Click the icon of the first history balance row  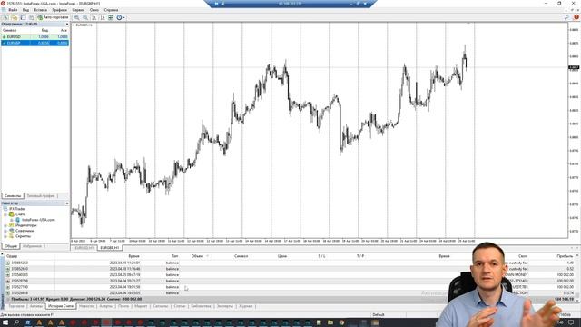click(x=7, y=263)
